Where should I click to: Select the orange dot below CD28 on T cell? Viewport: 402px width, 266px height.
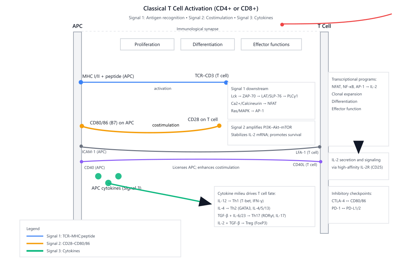pos(219,126)
